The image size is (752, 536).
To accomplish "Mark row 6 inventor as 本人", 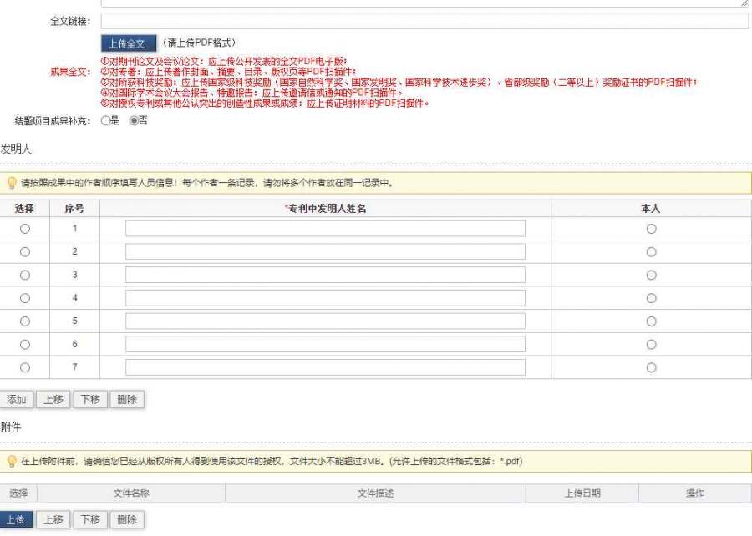I will click(651, 344).
